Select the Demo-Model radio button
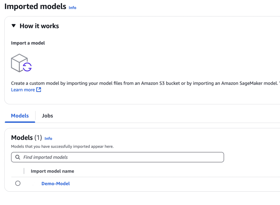Image resolution: width=280 pixels, height=205 pixels. (x=18, y=183)
